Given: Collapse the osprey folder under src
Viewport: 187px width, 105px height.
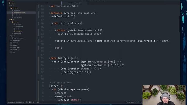Looking at the screenshot, I should (x=11, y=22).
